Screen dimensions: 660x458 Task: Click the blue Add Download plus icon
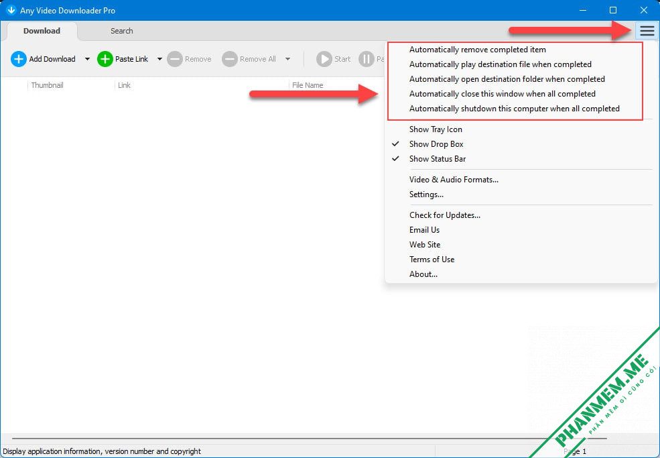(19, 59)
